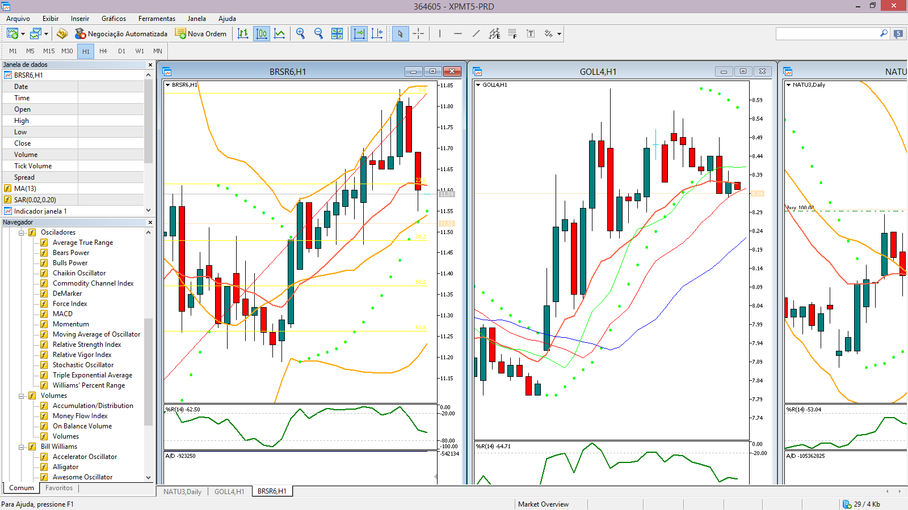Switch the chart to candlestick display
This screenshot has height=510, width=908.
pos(261,33)
